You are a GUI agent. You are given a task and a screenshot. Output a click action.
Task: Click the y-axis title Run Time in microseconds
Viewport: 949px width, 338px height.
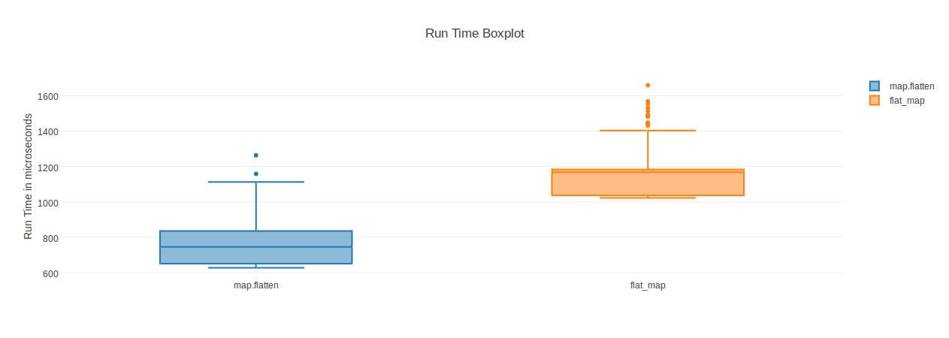(29, 177)
